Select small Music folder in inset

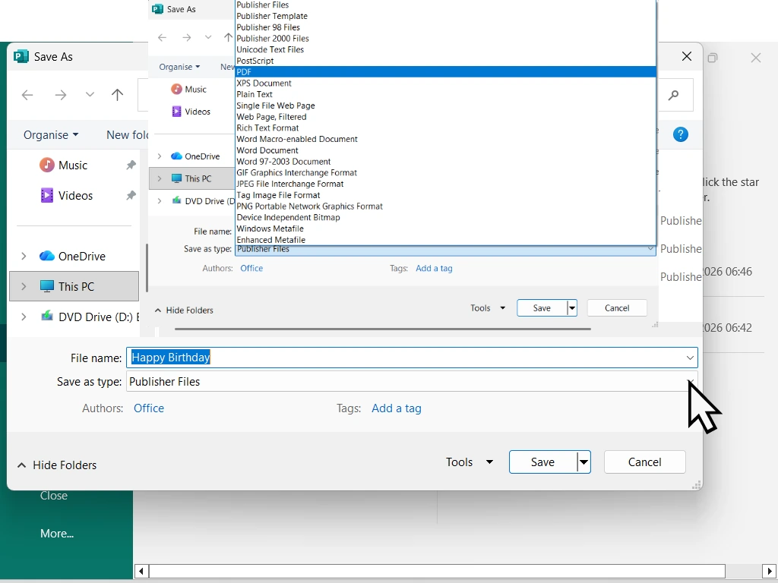(x=188, y=90)
